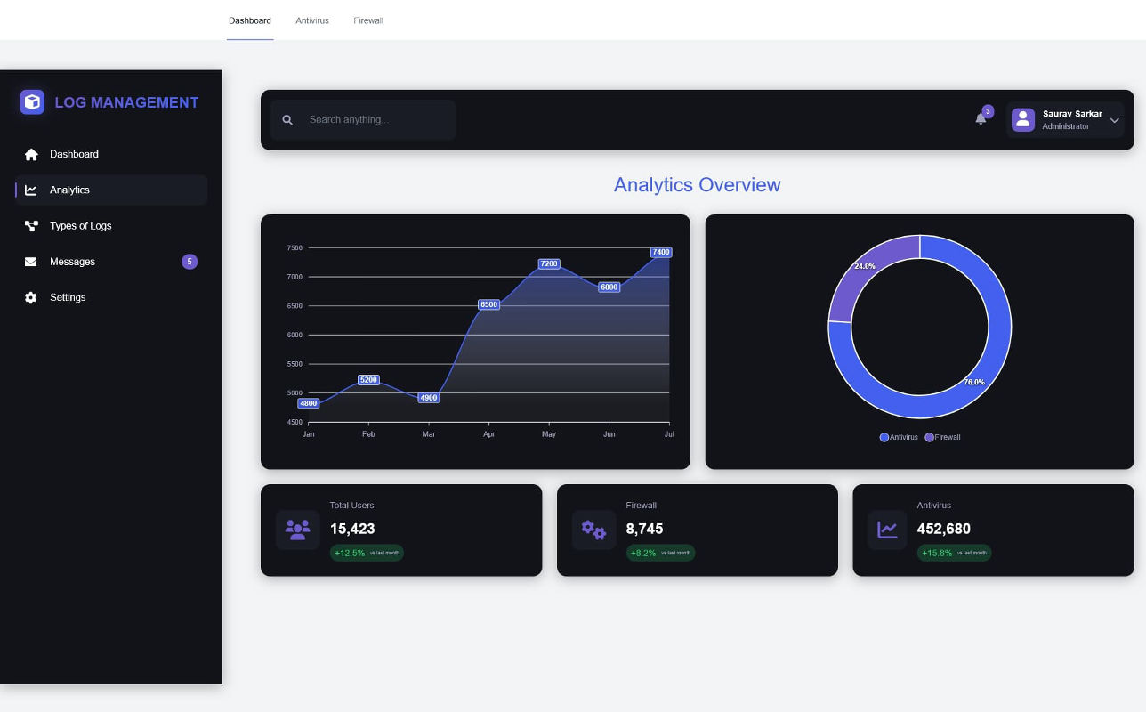Click the 7400 July data point
Viewport: 1146px width, 712px height.
(660, 253)
